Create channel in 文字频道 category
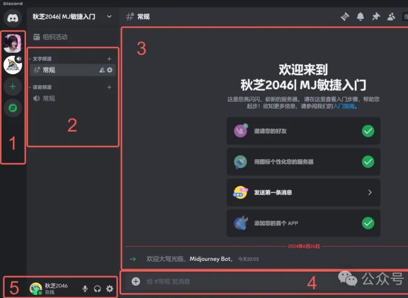This screenshot has width=408, height=298. [109, 59]
